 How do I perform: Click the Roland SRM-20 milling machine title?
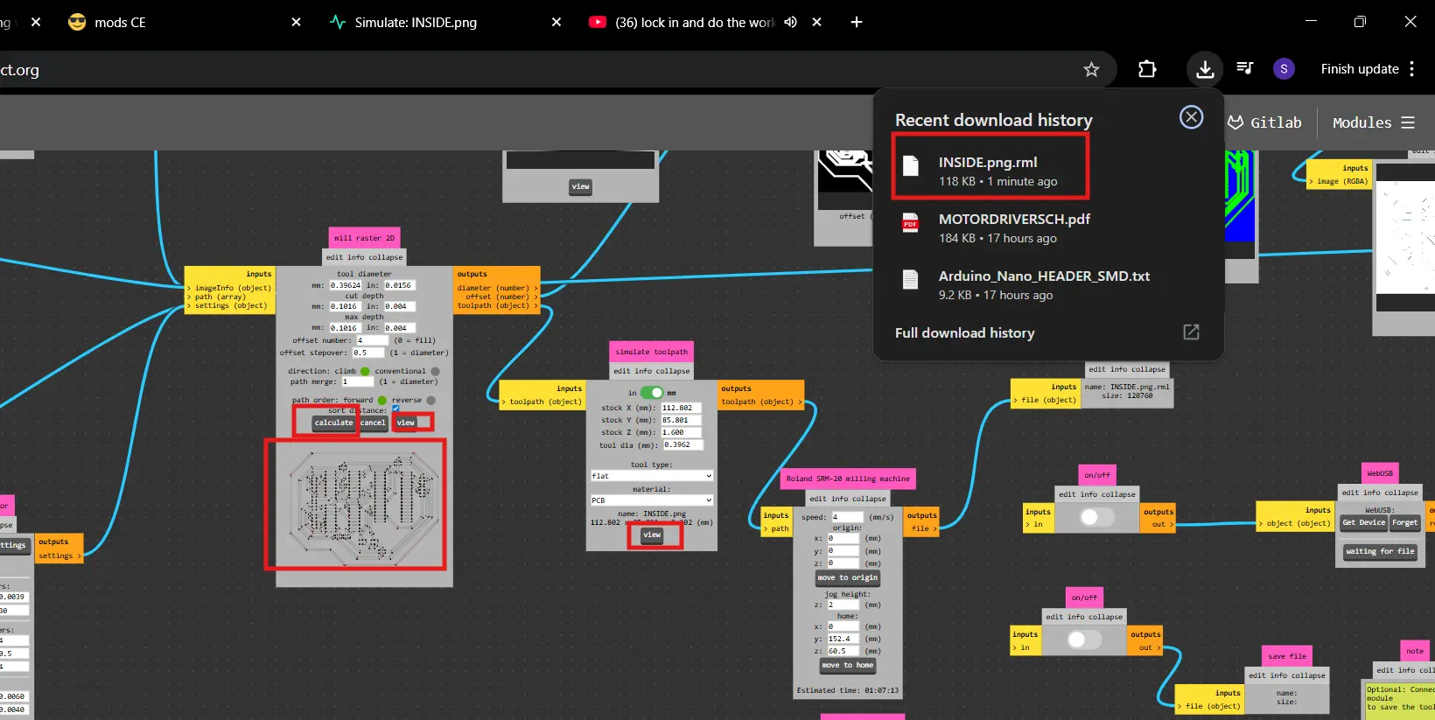847,479
